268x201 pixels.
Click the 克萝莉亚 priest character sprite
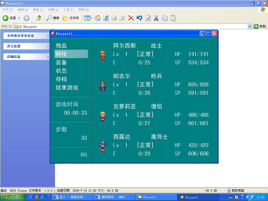[103, 117]
